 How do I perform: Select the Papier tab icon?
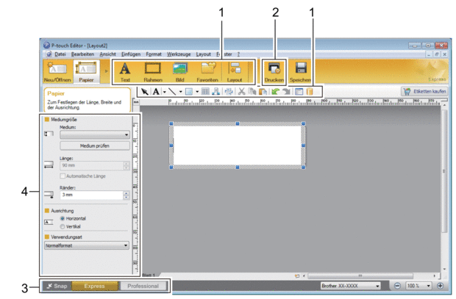tap(86, 71)
